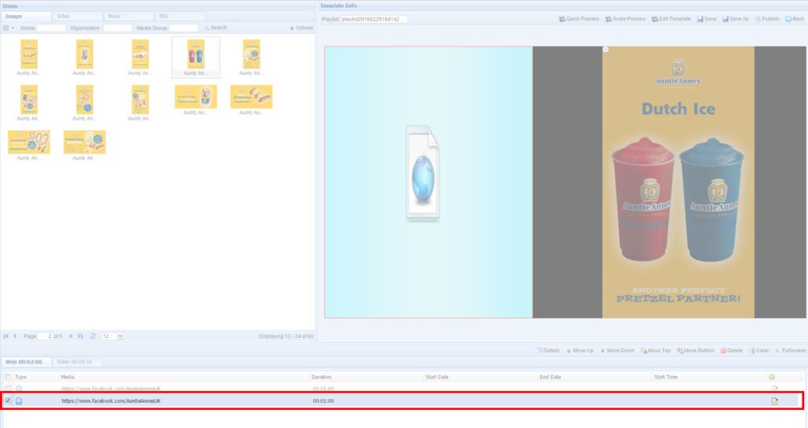Toggle the select-all checkbox in the header

point(8,377)
